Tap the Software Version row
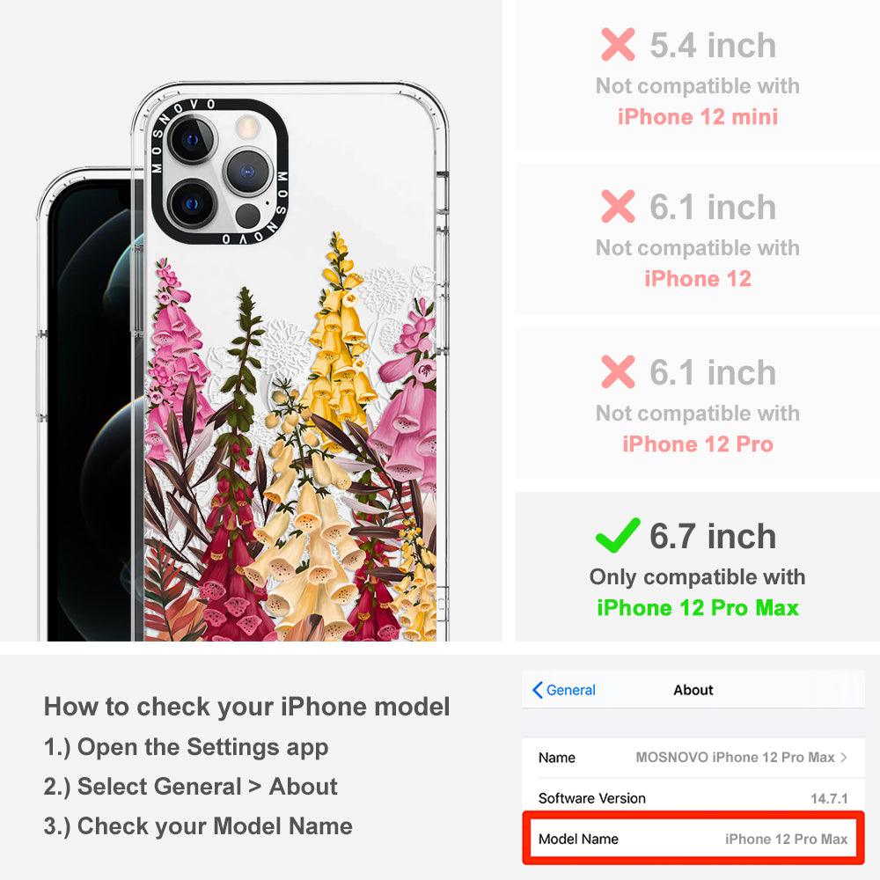880x880 pixels. (x=693, y=798)
